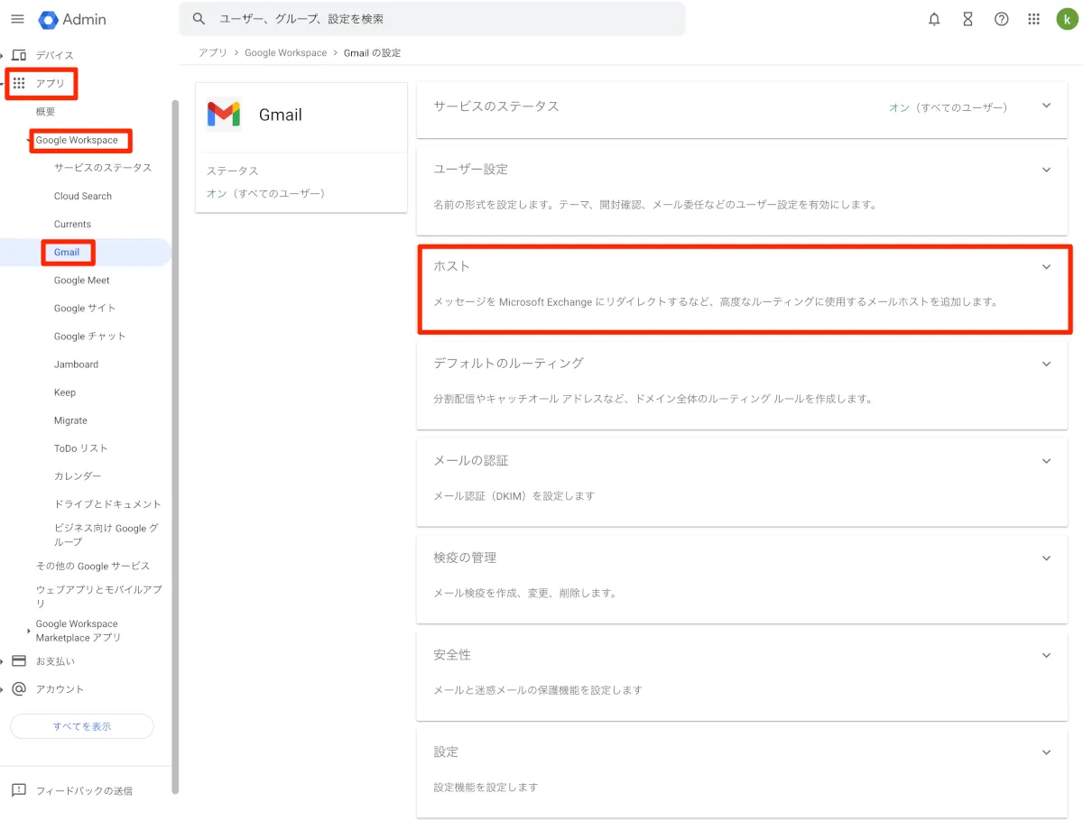Open ビジネス向け Google グループ in sidebar
1083x821 pixels.
(x=106, y=535)
